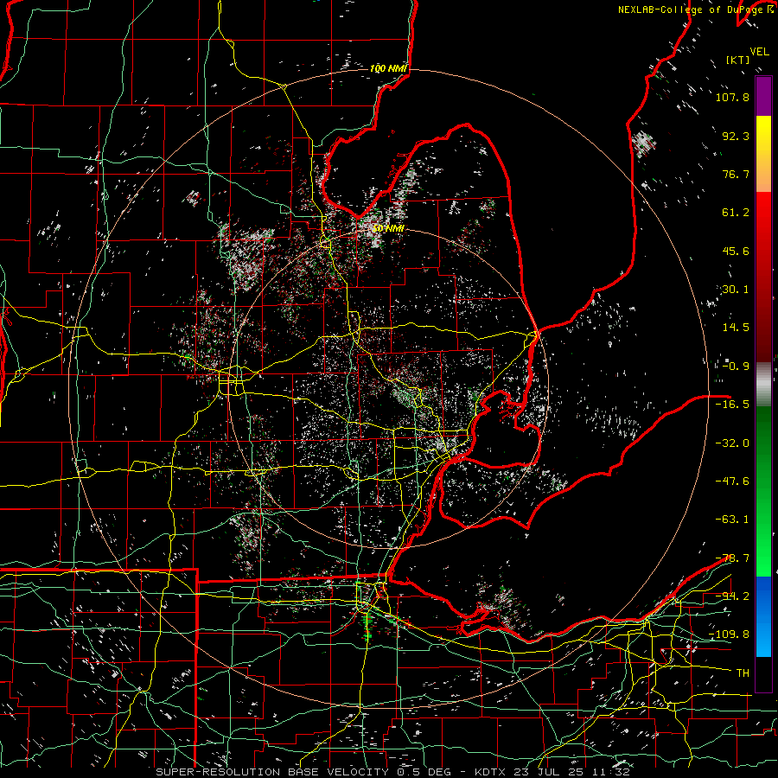Viewport: 778px width, 778px height.
Task: Click the NEXLAB-College of DuPage credit text
Action: pyautogui.click(x=696, y=10)
